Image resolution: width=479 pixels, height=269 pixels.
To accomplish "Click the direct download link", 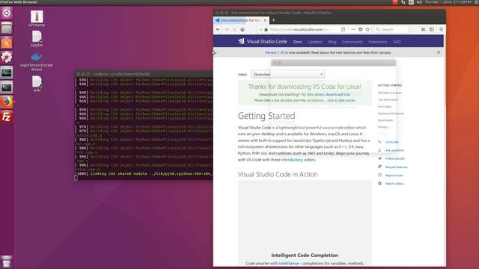I will click(332, 95).
